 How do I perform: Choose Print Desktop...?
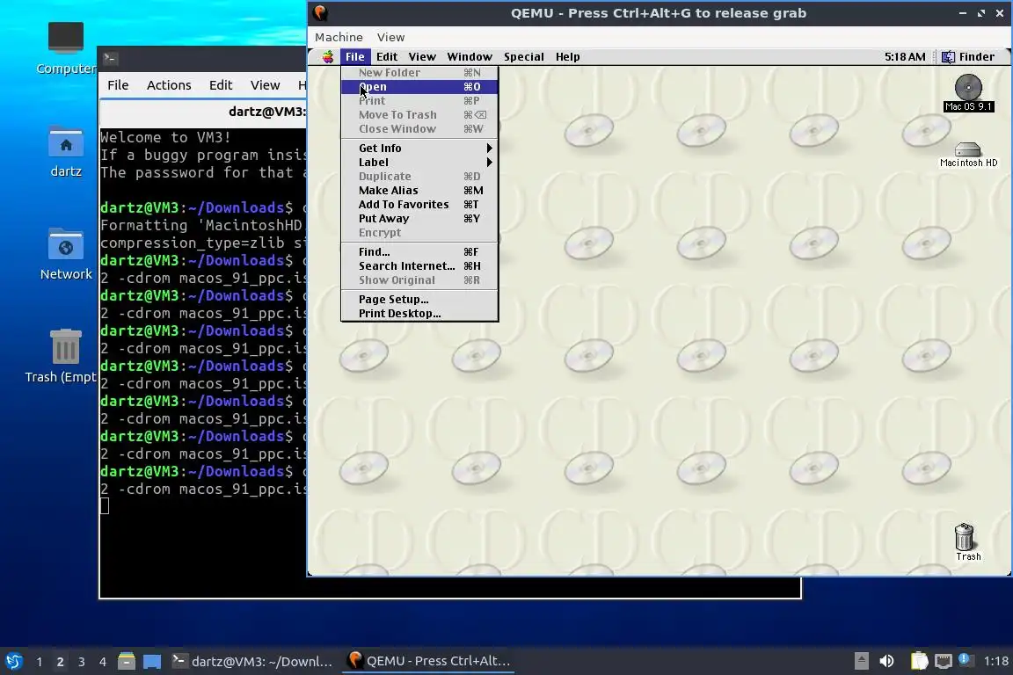419,314
